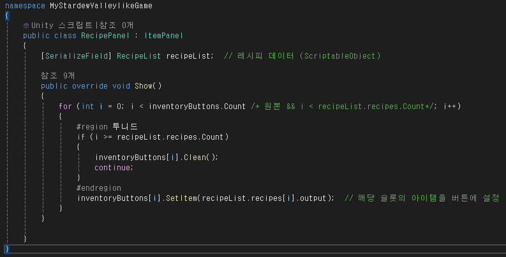Click the Unity script cube icon

click(x=26, y=26)
